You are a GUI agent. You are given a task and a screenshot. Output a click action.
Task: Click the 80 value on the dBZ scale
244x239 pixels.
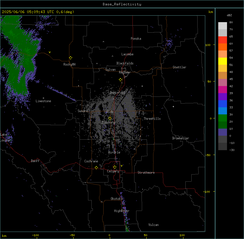tap(231, 22)
